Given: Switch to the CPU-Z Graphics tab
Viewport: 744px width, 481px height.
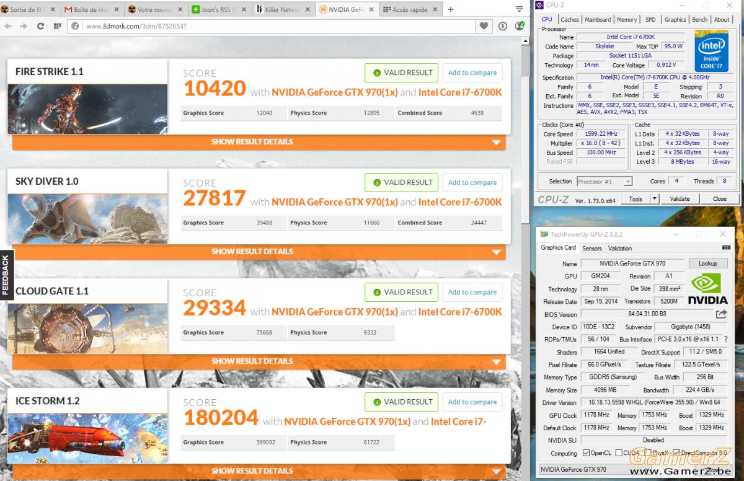Looking at the screenshot, I should point(676,20).
